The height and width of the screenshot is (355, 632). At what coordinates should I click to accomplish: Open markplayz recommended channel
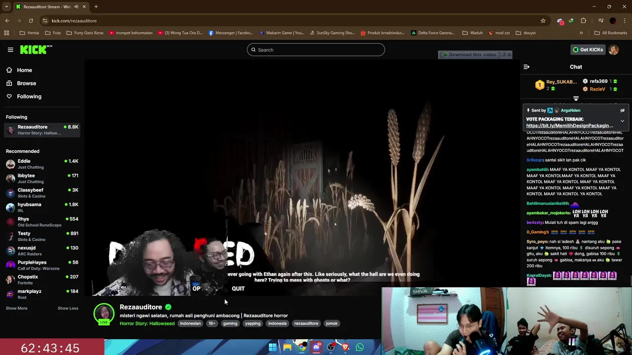[x=42, y=294]
